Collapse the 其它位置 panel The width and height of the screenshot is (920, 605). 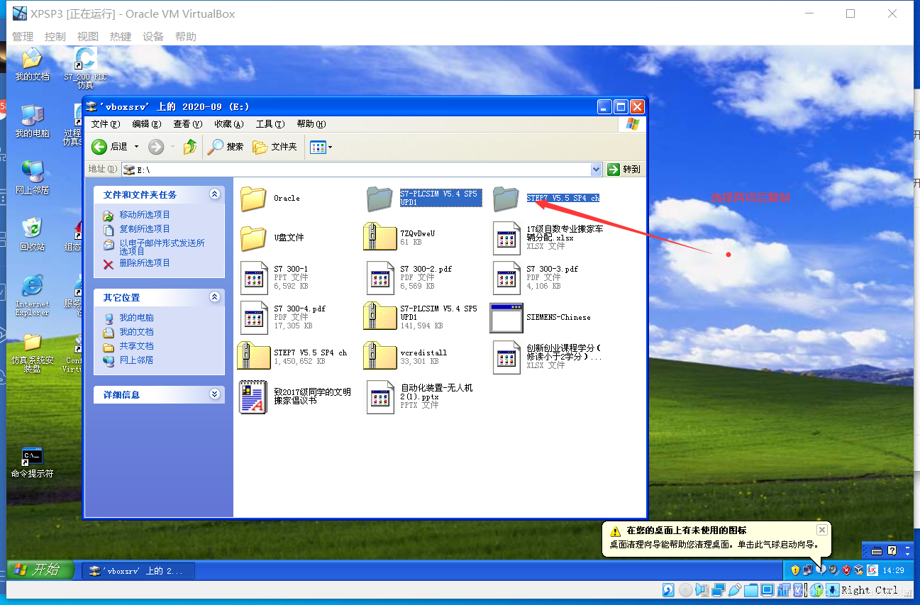214,297
